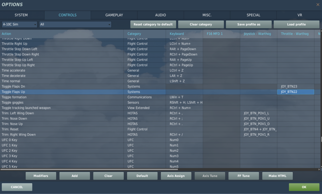Click the JOY_BTN_POV1_U joystick binding cell
322x194 pixels.
pos(259,118)
